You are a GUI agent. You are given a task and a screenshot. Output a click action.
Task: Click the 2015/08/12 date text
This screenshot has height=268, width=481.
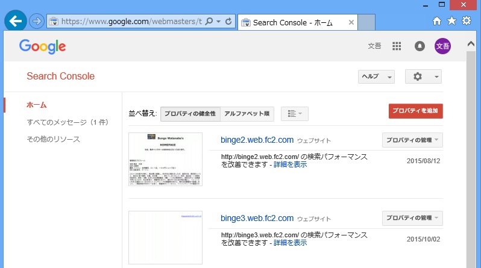(423, 161)
